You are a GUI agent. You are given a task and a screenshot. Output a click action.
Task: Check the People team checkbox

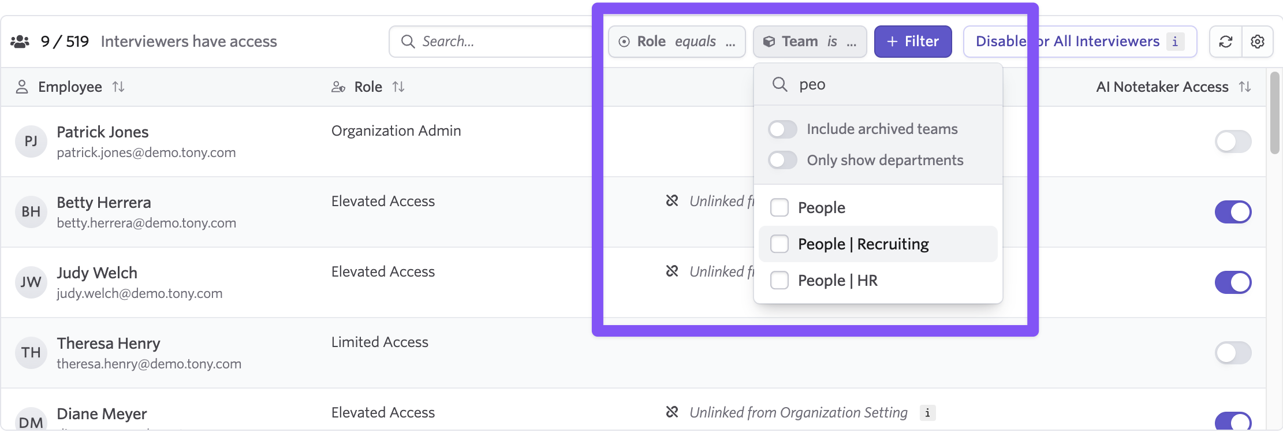[x=780, y=207]
